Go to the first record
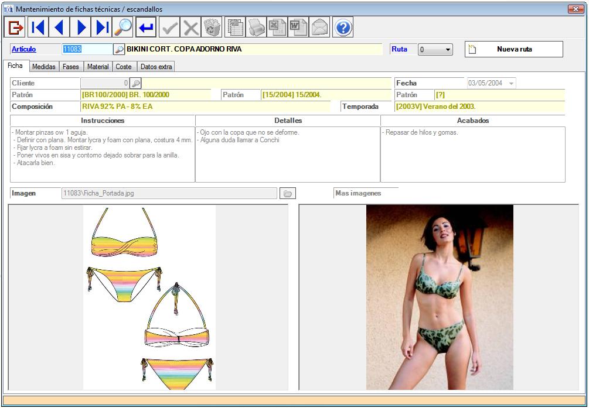This screenshot has height=408, width=589. pyautogui.click(x=38, y=27)
